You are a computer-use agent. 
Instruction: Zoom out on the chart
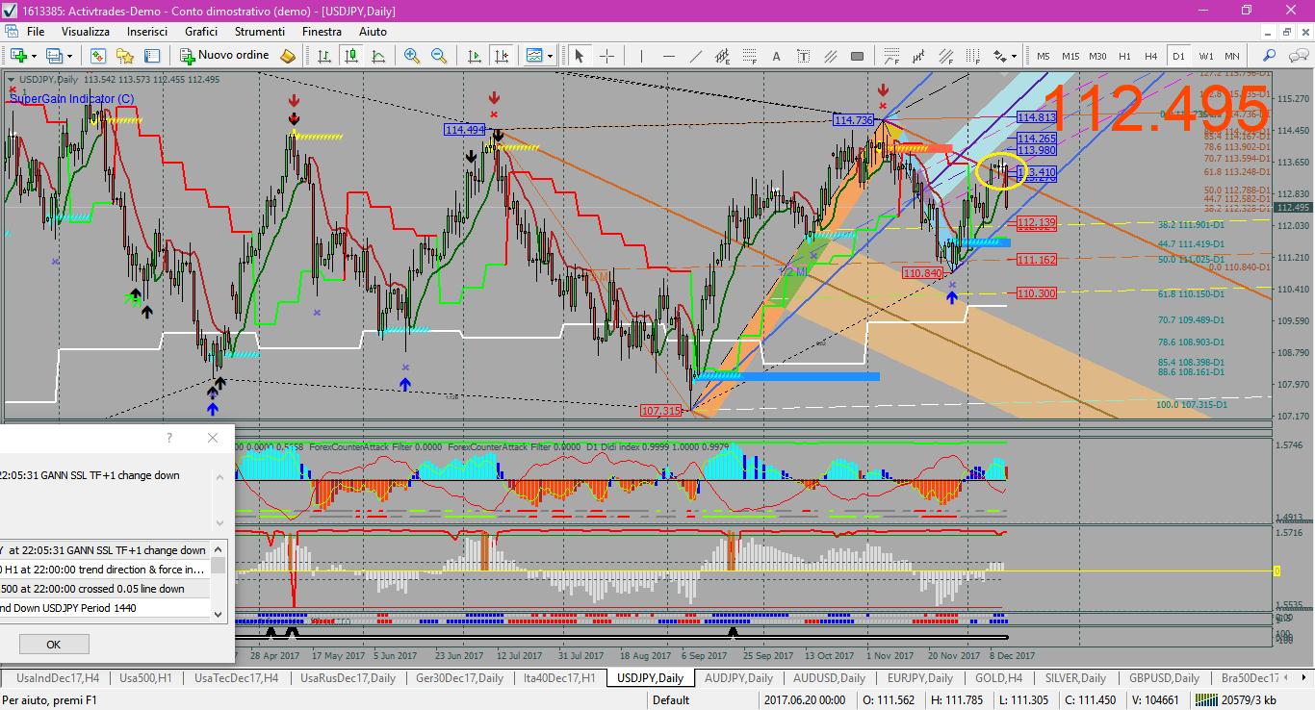click(x=439, y=56)
